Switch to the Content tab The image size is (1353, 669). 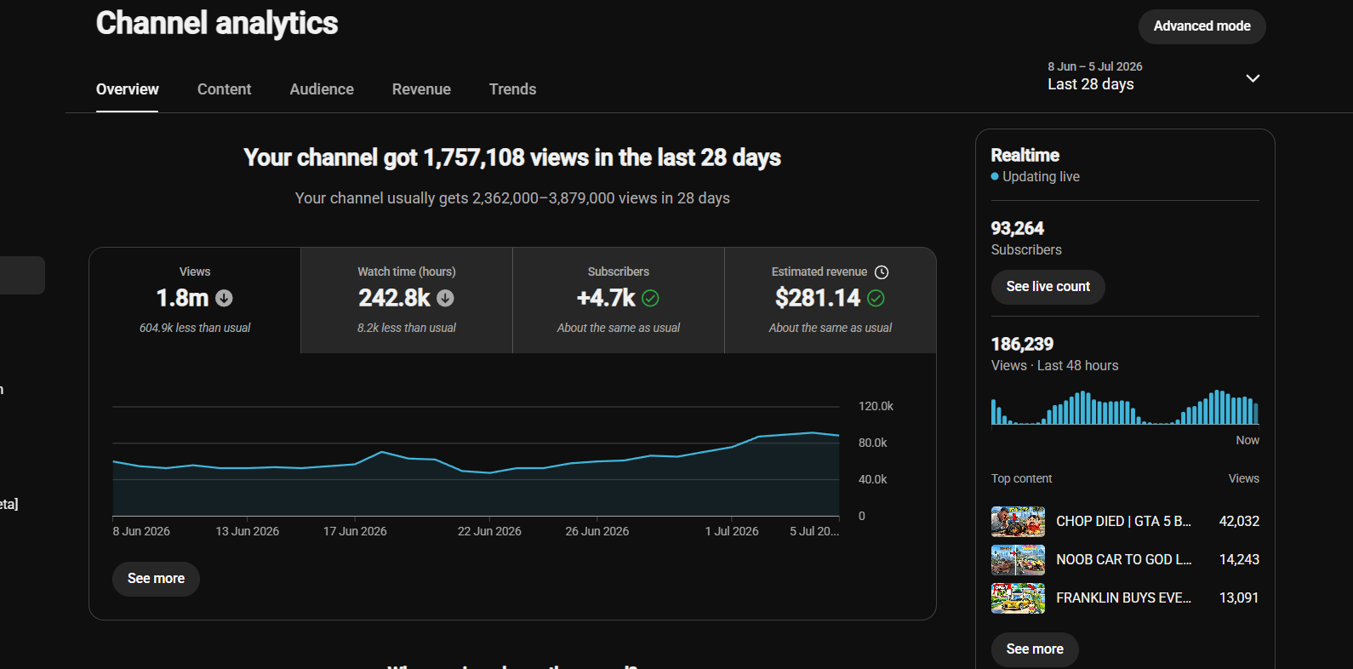pos(224,89)
